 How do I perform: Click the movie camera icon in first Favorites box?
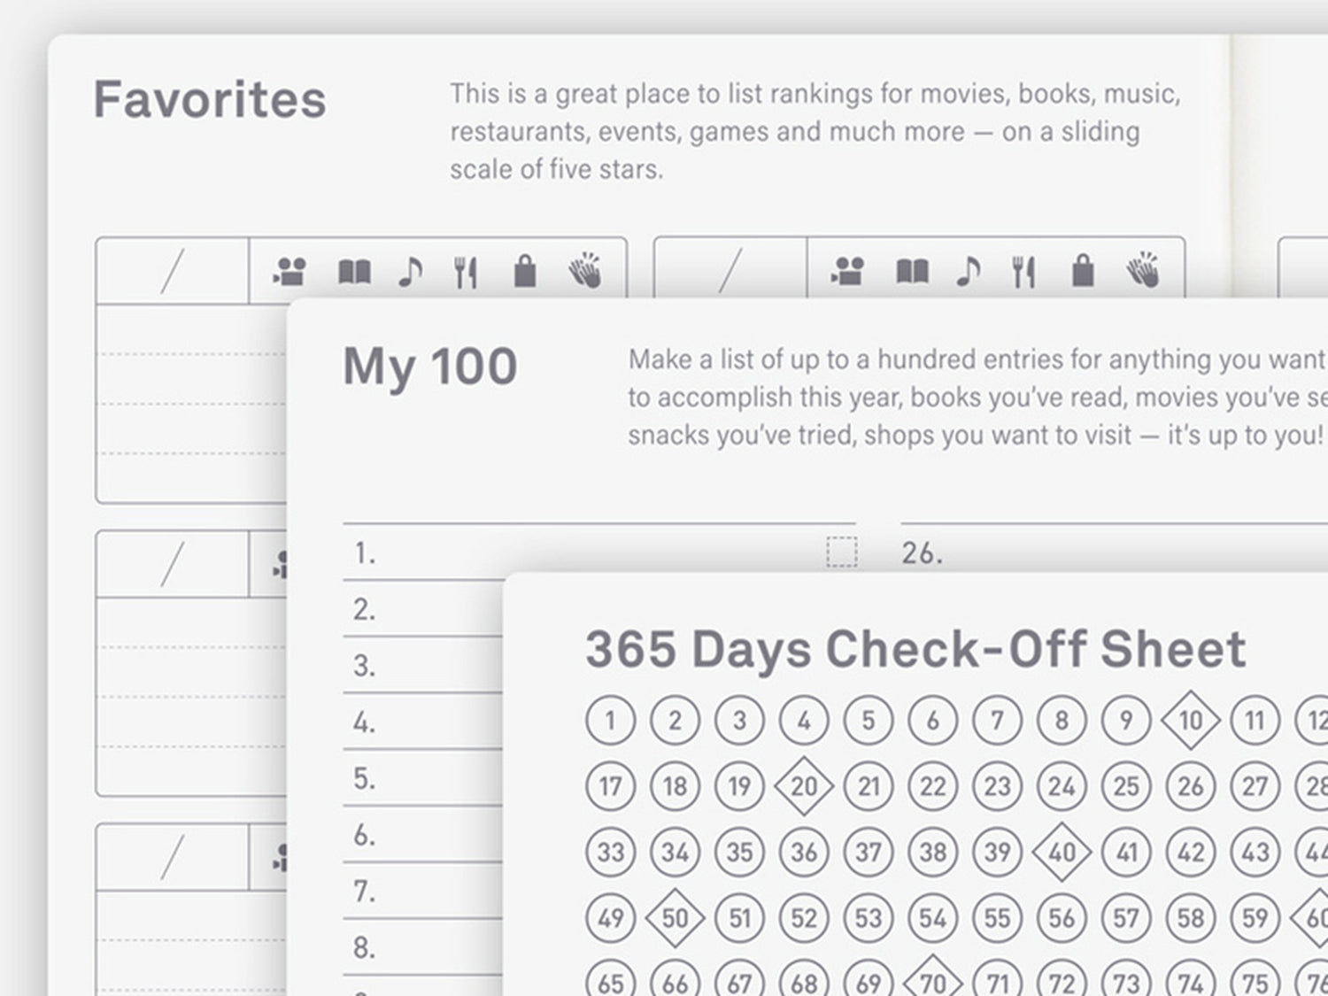pos(290,271)
